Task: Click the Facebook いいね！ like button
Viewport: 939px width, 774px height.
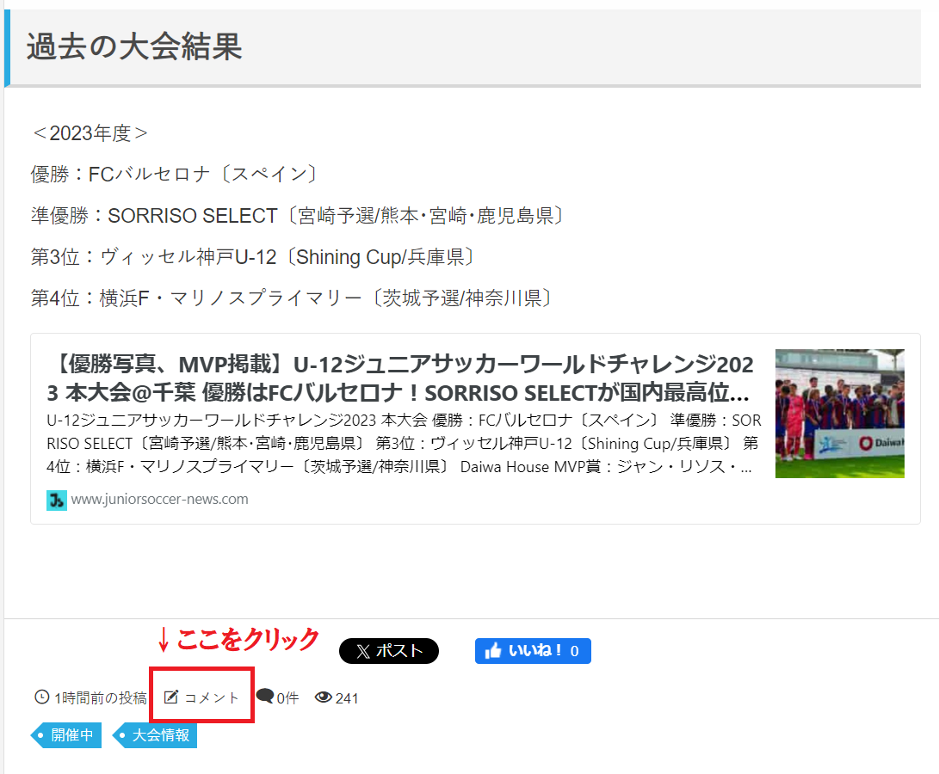Action: pos(533,651)
